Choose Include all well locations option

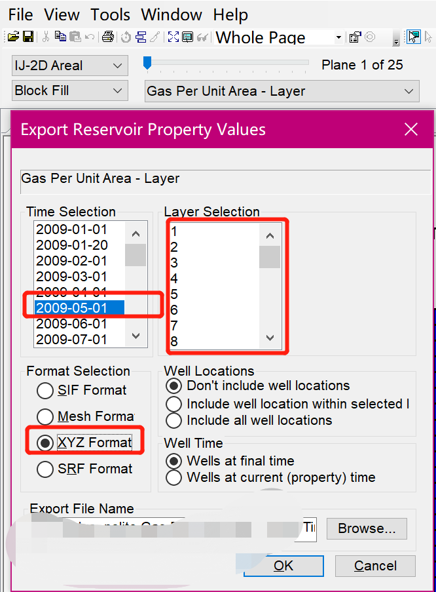pyautogui.click(x=173, y=421)
